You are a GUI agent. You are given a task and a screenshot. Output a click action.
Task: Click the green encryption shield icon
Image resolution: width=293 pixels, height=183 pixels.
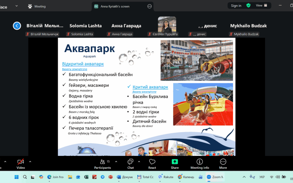click(248, 5)
